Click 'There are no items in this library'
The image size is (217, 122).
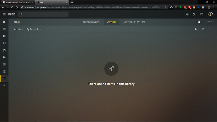(111, 84)
